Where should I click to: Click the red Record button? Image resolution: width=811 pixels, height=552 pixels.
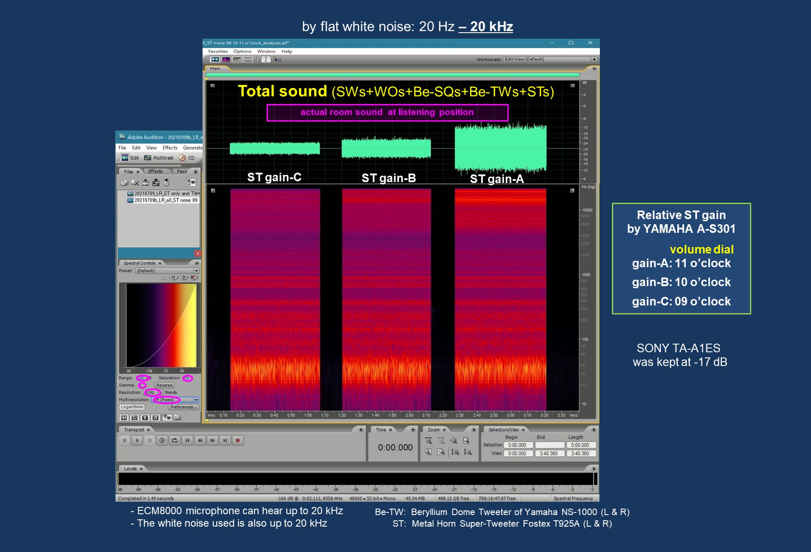click(x=238, y=440)
